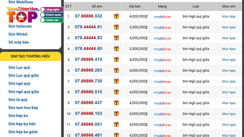Screen dimensions: 244x137
Task: Open SIM number 07.66666.510
Action: point(88,92)
